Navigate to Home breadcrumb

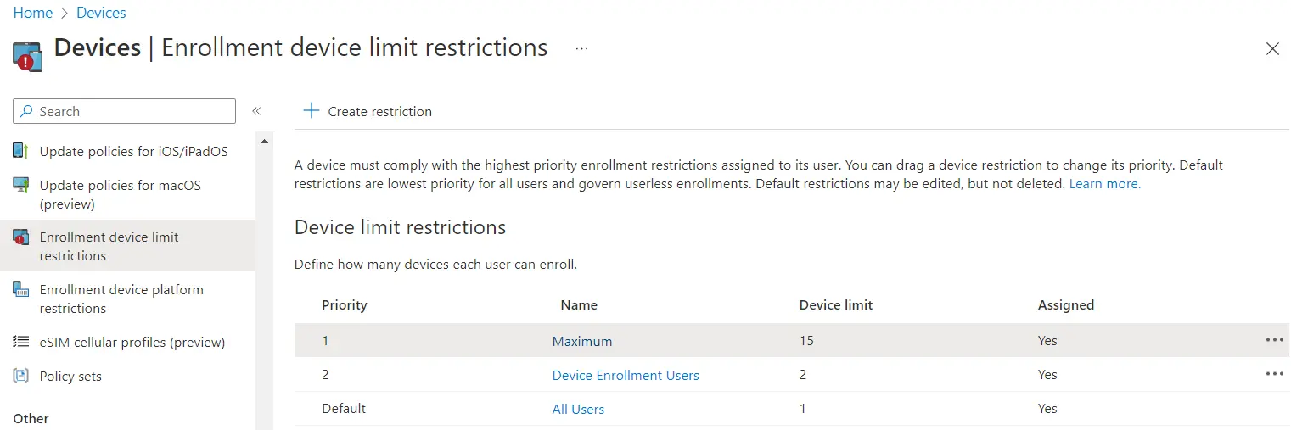click(x=32, y=13)
